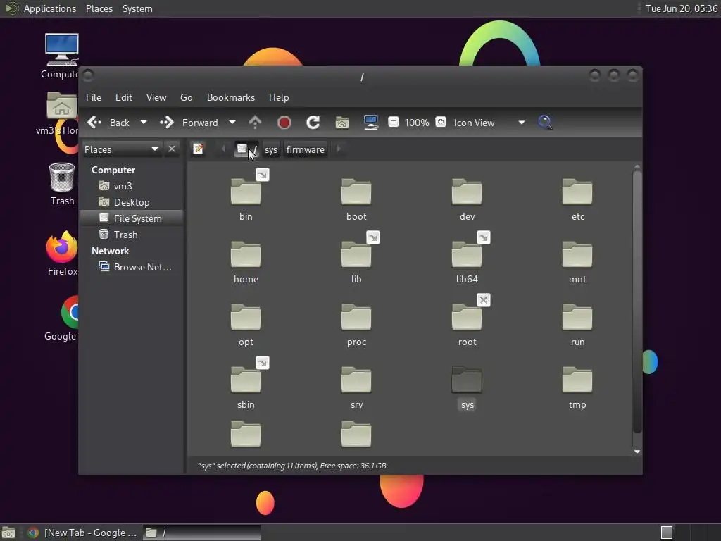This screenshot has width=721, height=541.
Task: Open the Edit menu
Action: [124, 97]
